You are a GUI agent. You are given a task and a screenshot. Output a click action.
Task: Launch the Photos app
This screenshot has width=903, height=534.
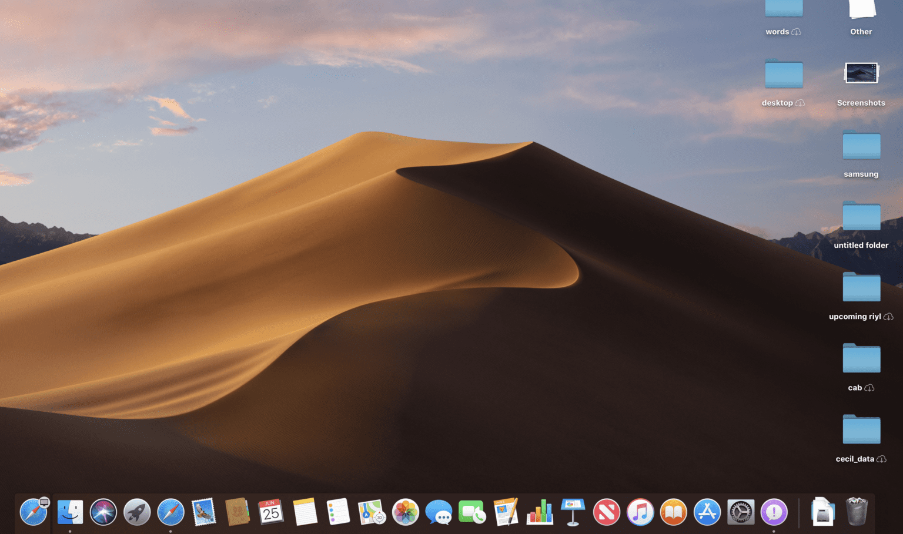coord(406,512)
